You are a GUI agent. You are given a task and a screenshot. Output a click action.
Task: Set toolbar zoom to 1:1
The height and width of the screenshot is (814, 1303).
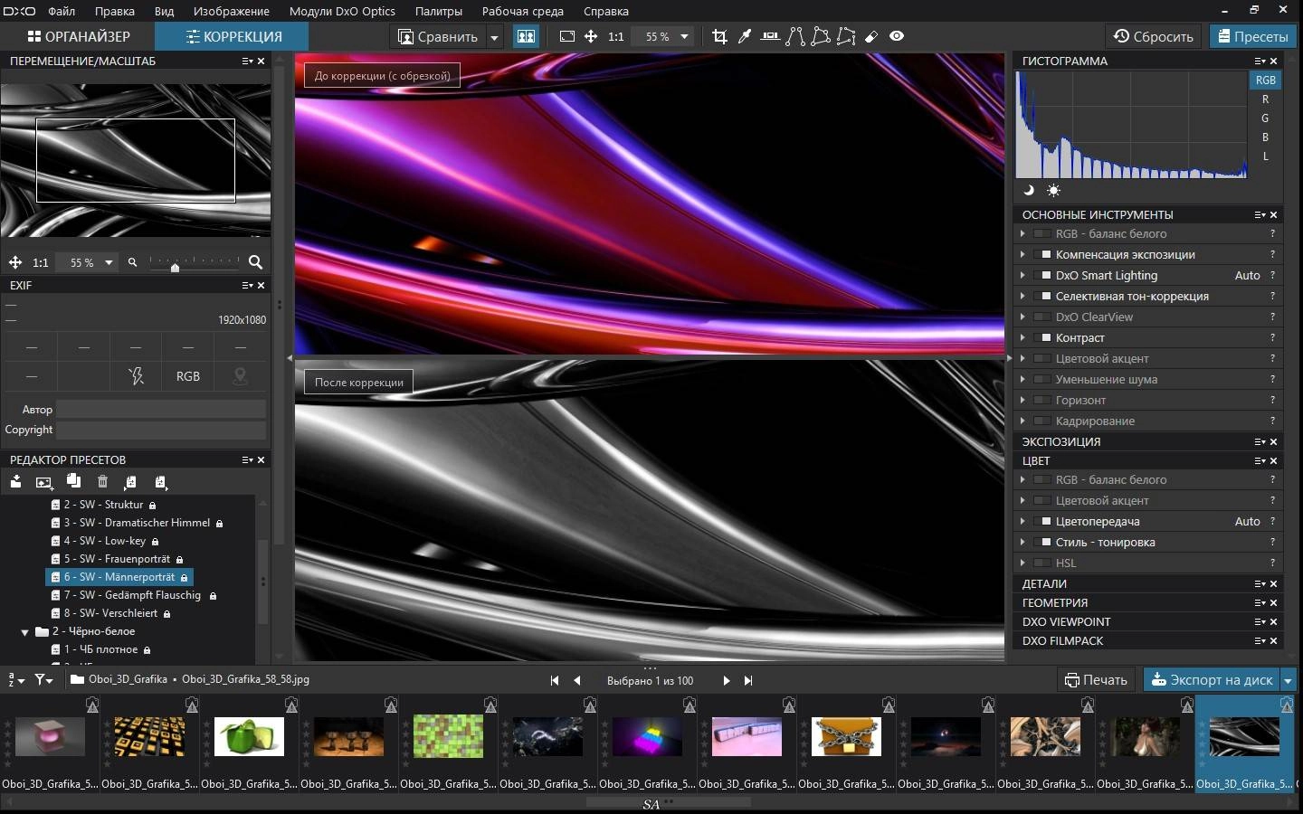point(616,36)
